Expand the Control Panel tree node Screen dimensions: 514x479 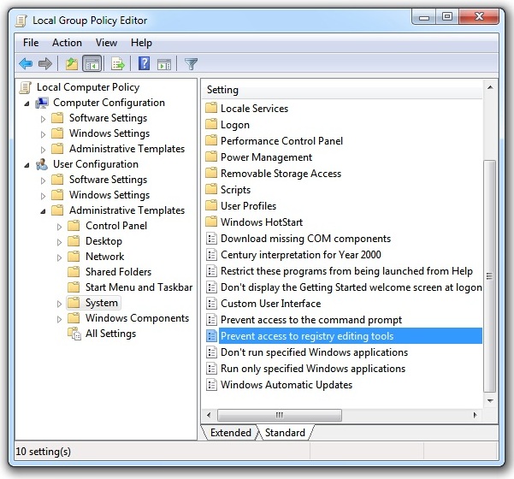(60, 226)
